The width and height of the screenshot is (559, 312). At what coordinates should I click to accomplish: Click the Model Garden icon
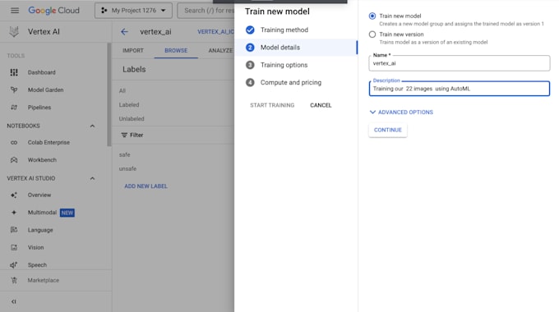(14, 89)
